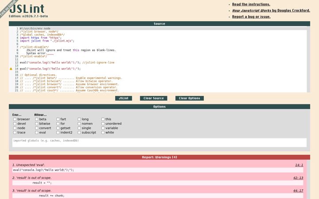Focus the imported globals text field
This screenshot has width=319, height=199.
[159, 142]
